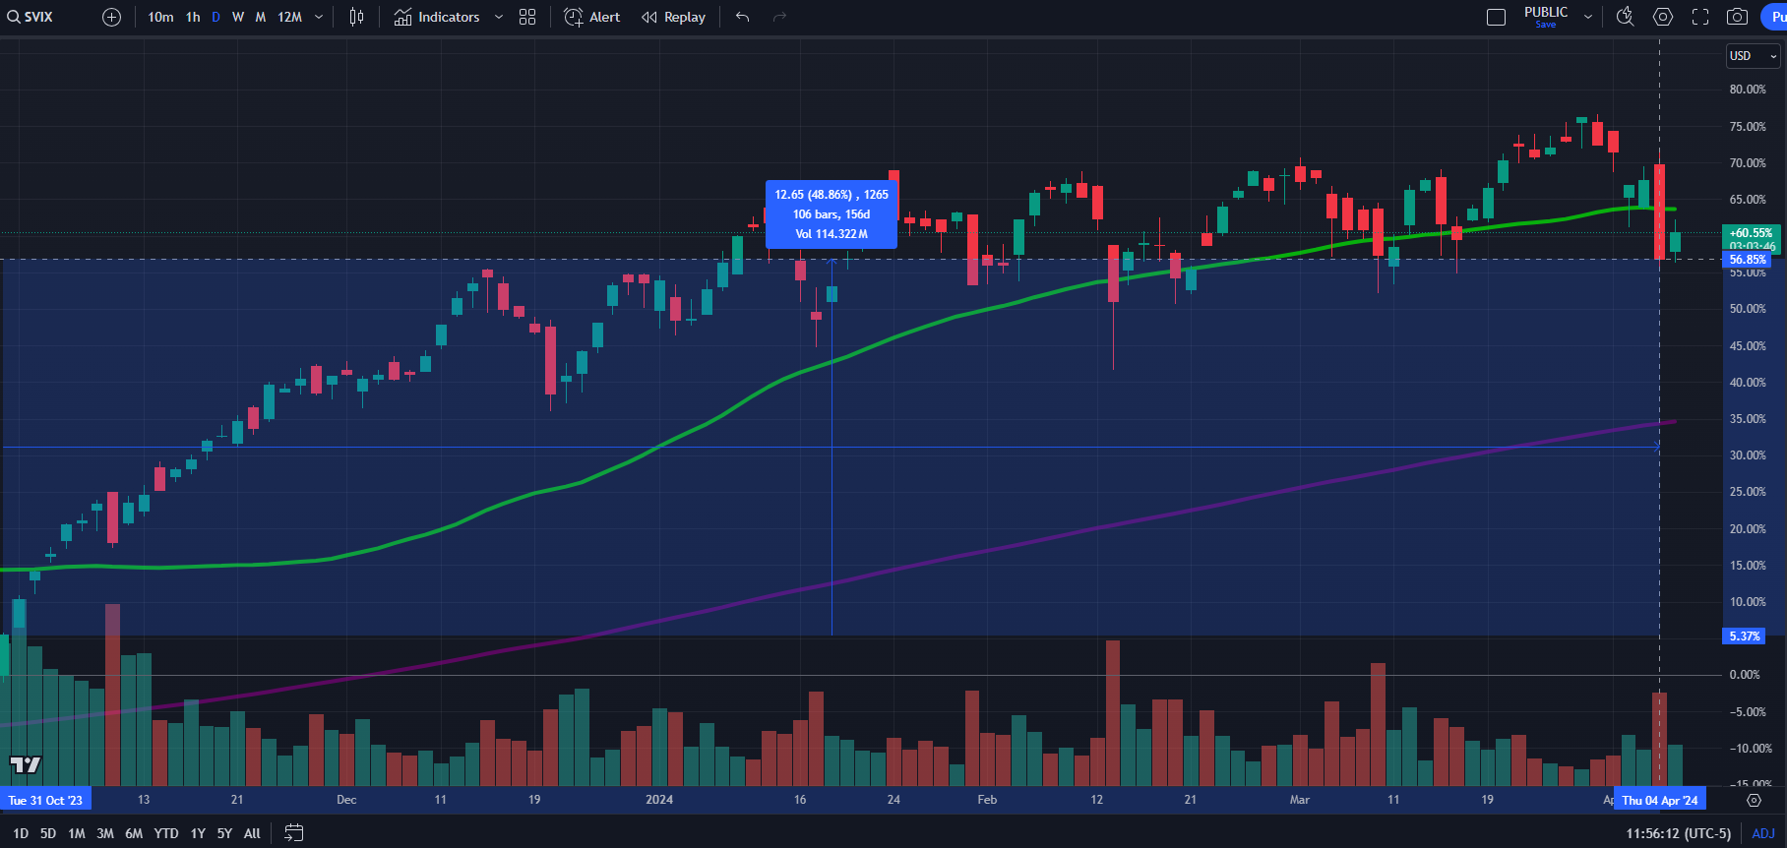Viewport: 1787px width, 848px height.
Task: Expand the PUBLIC layout menu chevron
Action: coord(1587,17)
